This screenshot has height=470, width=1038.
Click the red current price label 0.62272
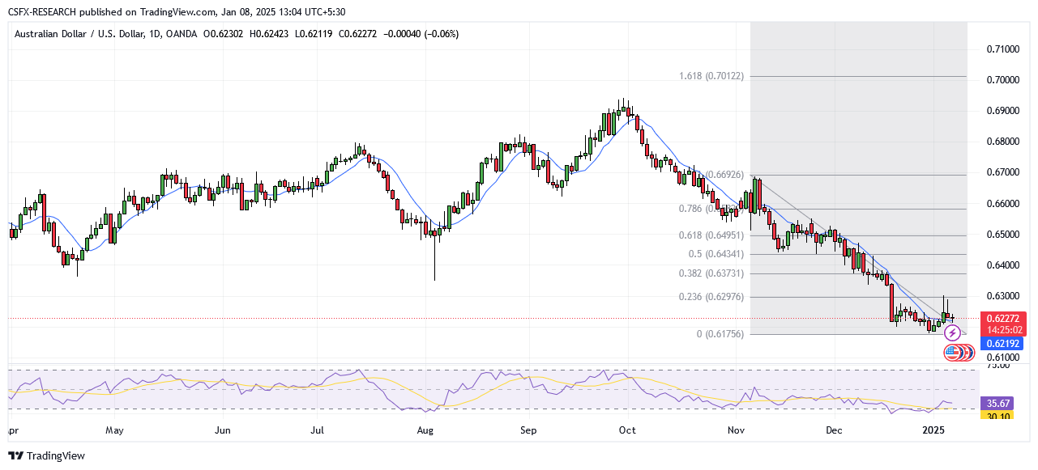[x=1004, y=319]
